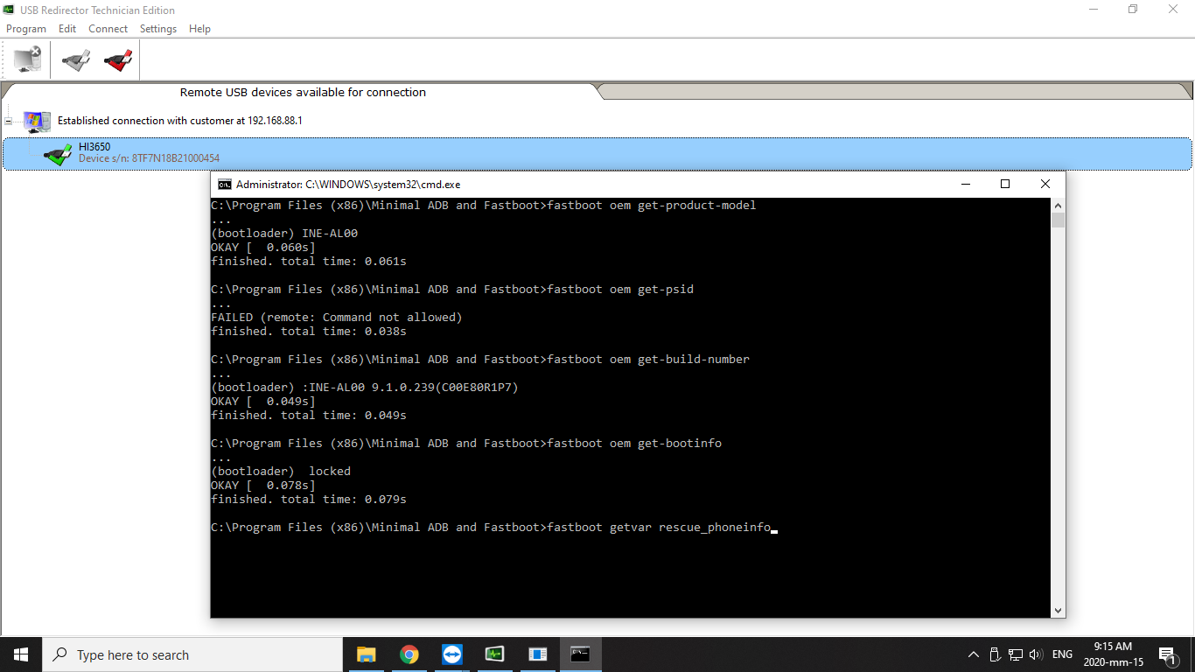Collapse the established connection tree node
The image size is (1195, 672).
(9, 120)
